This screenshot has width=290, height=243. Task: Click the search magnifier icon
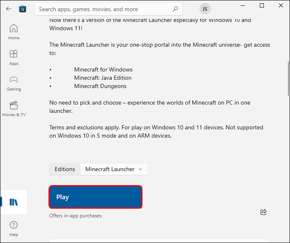coord(175,9)
